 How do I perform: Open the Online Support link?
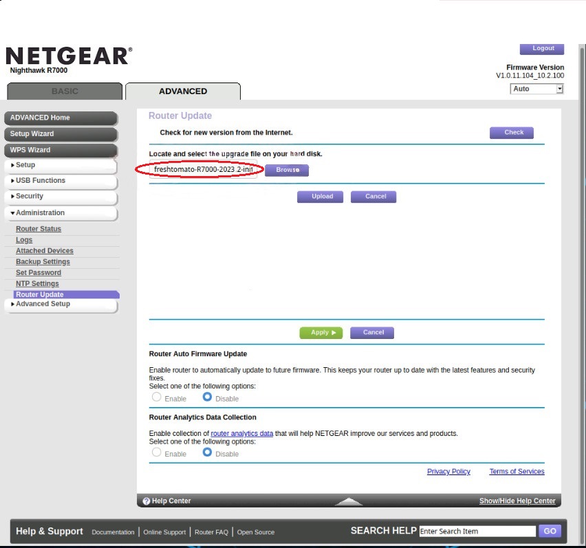click(164, 532)
